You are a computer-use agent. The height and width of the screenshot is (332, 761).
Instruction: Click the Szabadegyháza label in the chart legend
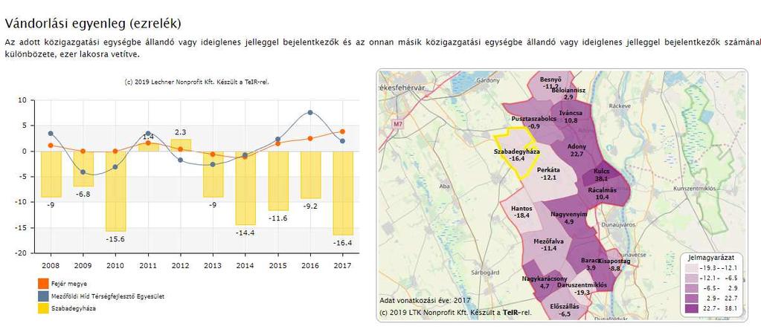(x=73, y=308)
